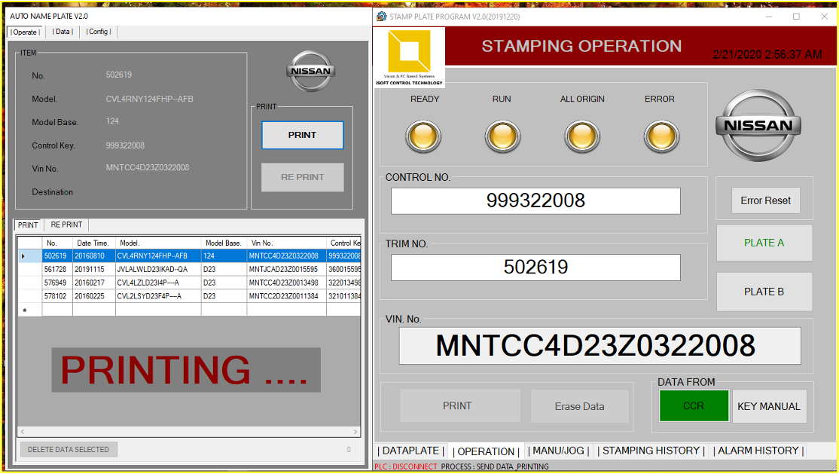Click the READY status indicator lamp
This screenshot has height=474, width=839.
click(x=423, y=136)
